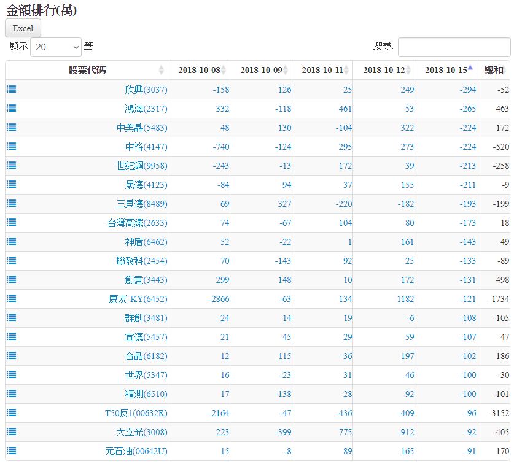
Task: Click the list icon in 大立光(3008) row
Action: pos(12,431)
